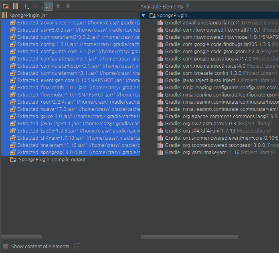Viewport: 279px width, 253px height.
Task: Select Gradle: org.spongepowered:spongeapi:3.0.0 library
Action: coord(218,145)
